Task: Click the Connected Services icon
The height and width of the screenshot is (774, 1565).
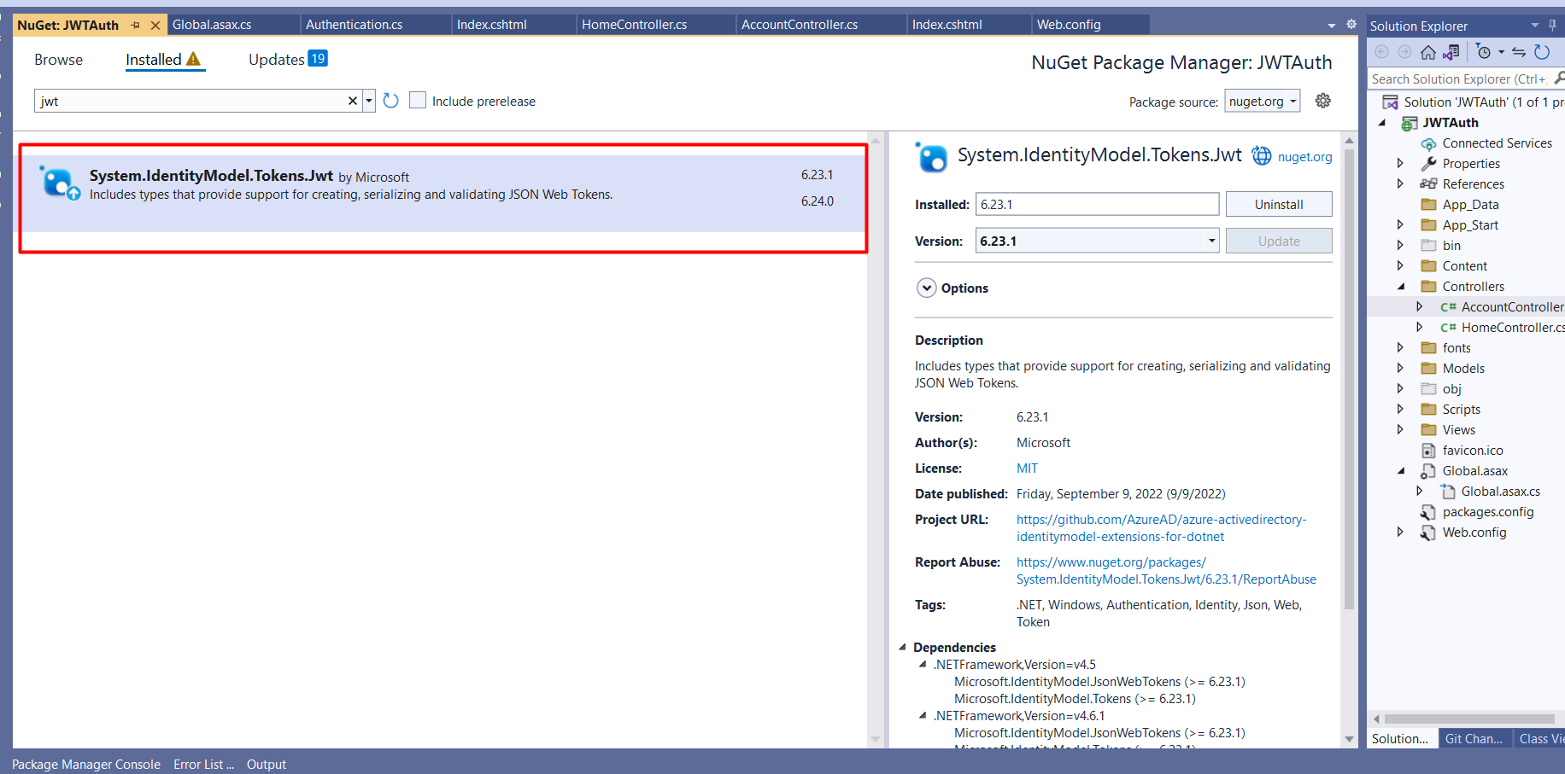Action: point(1428,143)
